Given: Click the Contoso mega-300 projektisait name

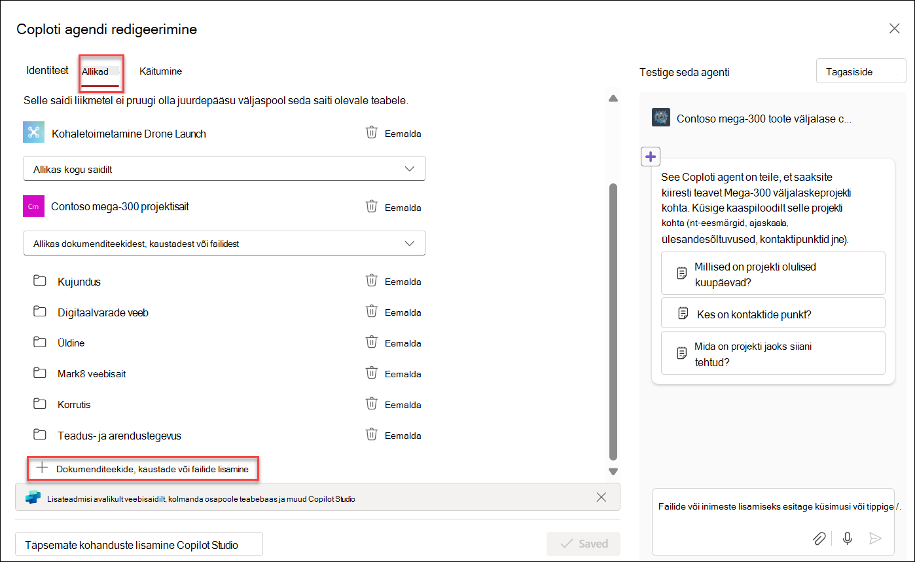Looking at the screenshot, I should point(120,207).
